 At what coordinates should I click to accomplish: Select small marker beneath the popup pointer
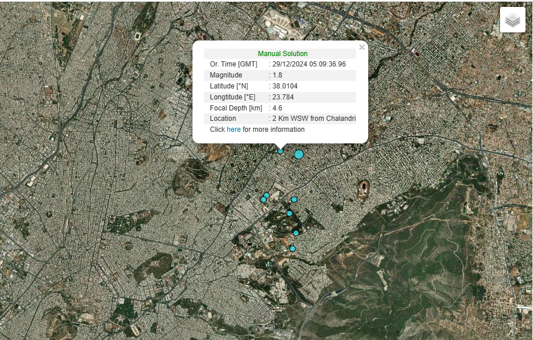point(281,151)
